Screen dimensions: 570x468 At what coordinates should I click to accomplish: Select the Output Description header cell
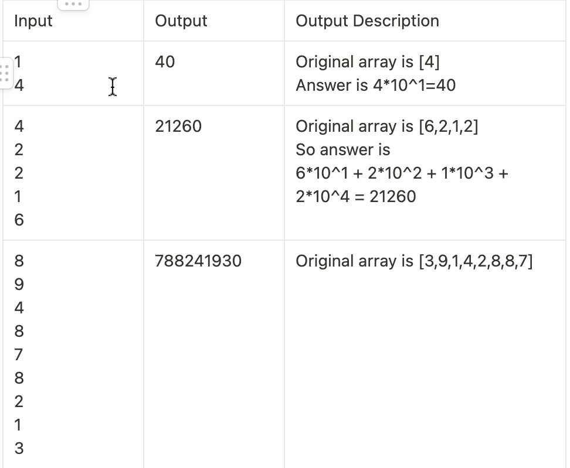coord(425,21)
